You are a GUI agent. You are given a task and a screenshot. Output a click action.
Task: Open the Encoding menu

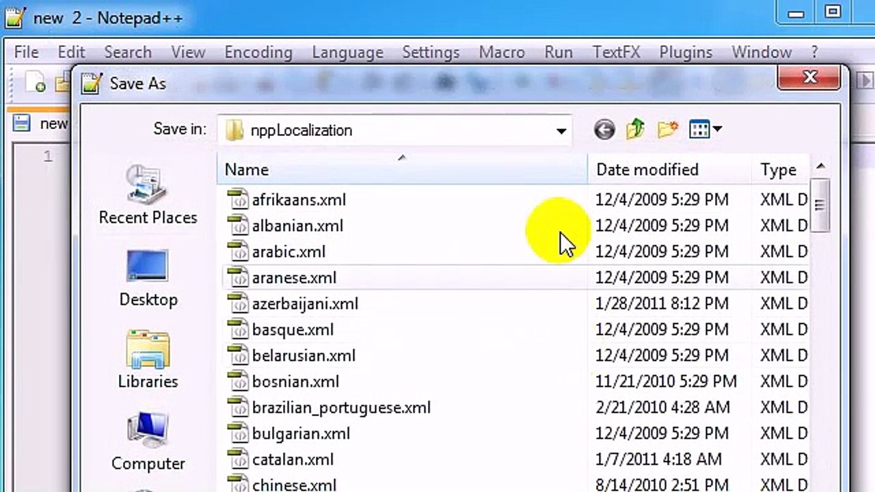pyautogui.click(x=258, y=52)
